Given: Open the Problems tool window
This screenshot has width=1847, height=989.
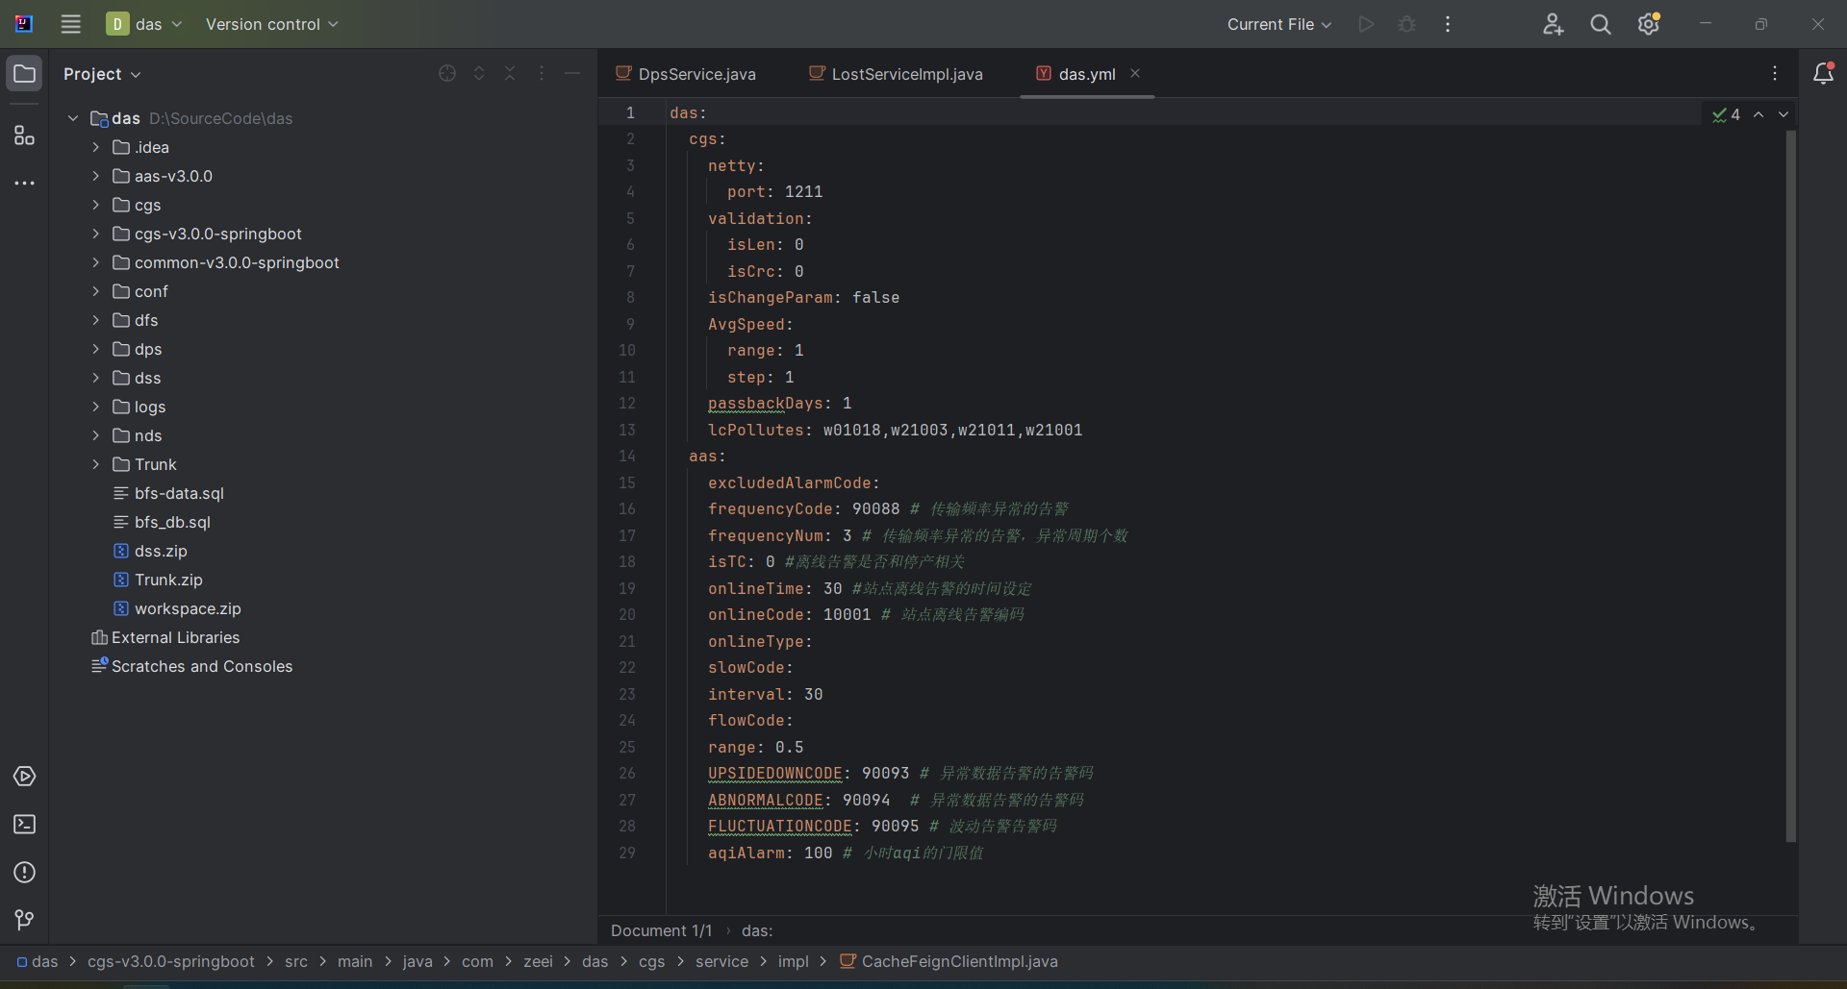Looking at the screenshot, I should (x=25, y=873).
